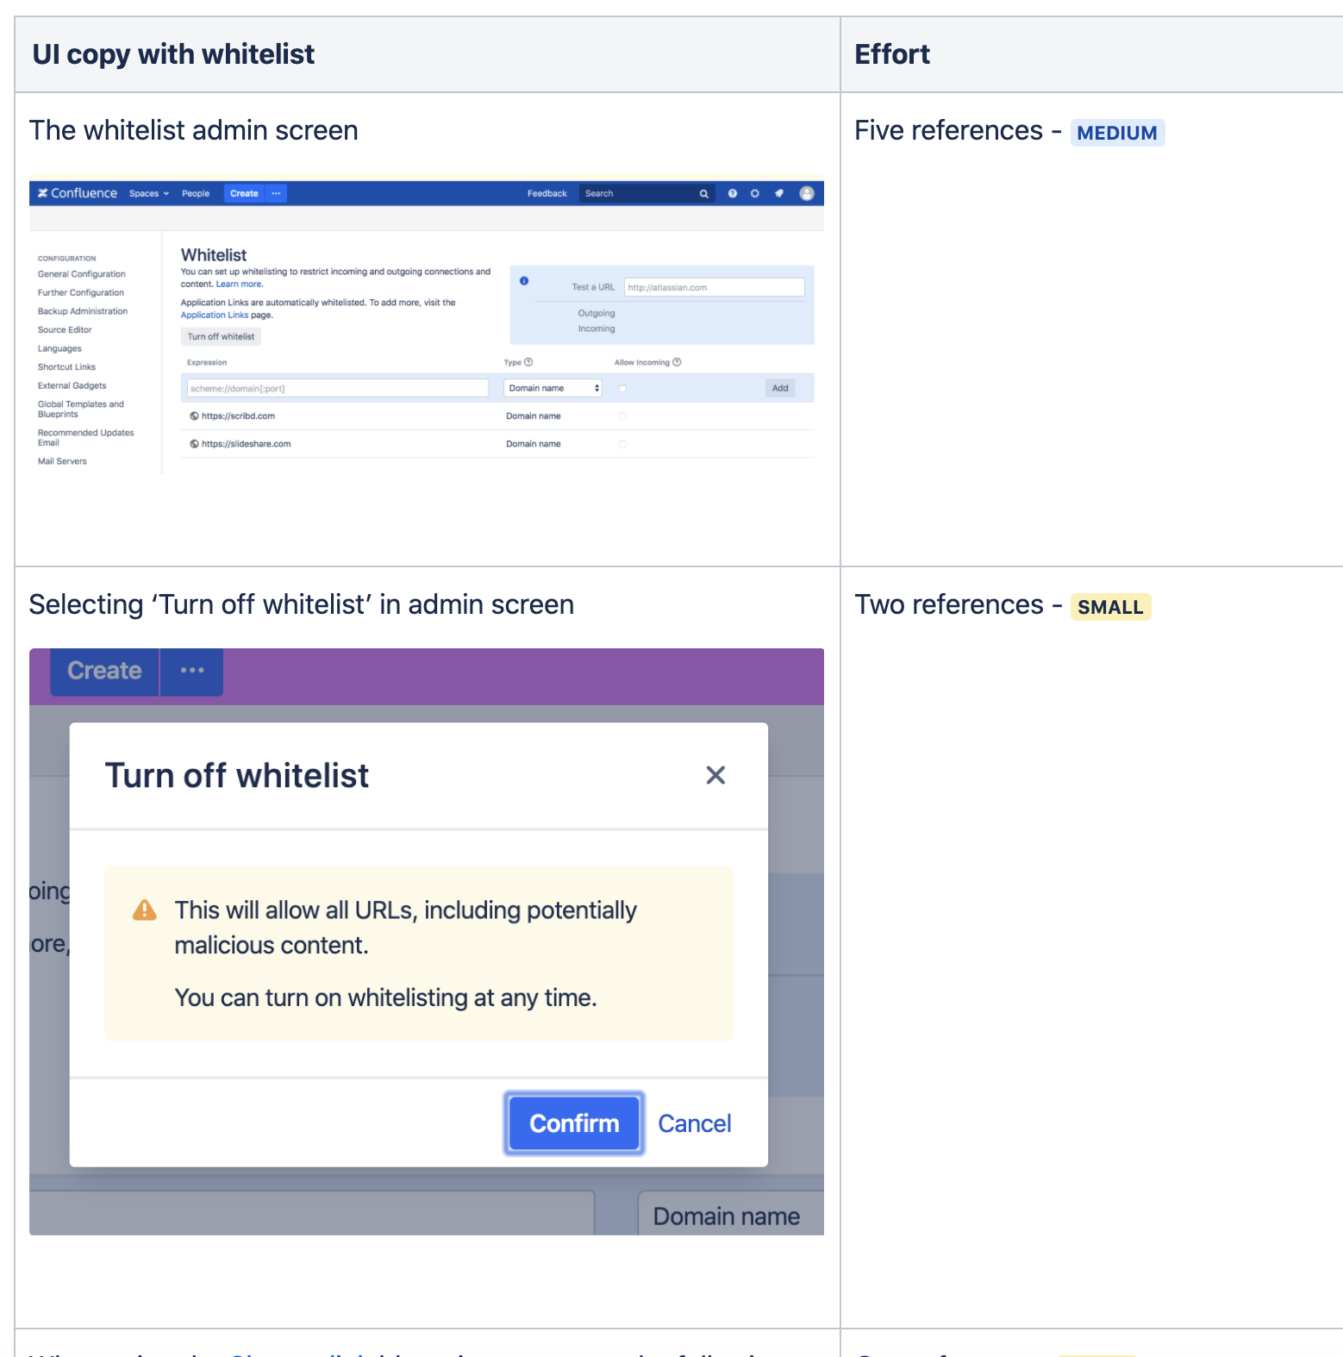This screenshot has width=1343, height=1357.
Task: Open the help question-mark icon in Confluence header
Action: (733, 193)
